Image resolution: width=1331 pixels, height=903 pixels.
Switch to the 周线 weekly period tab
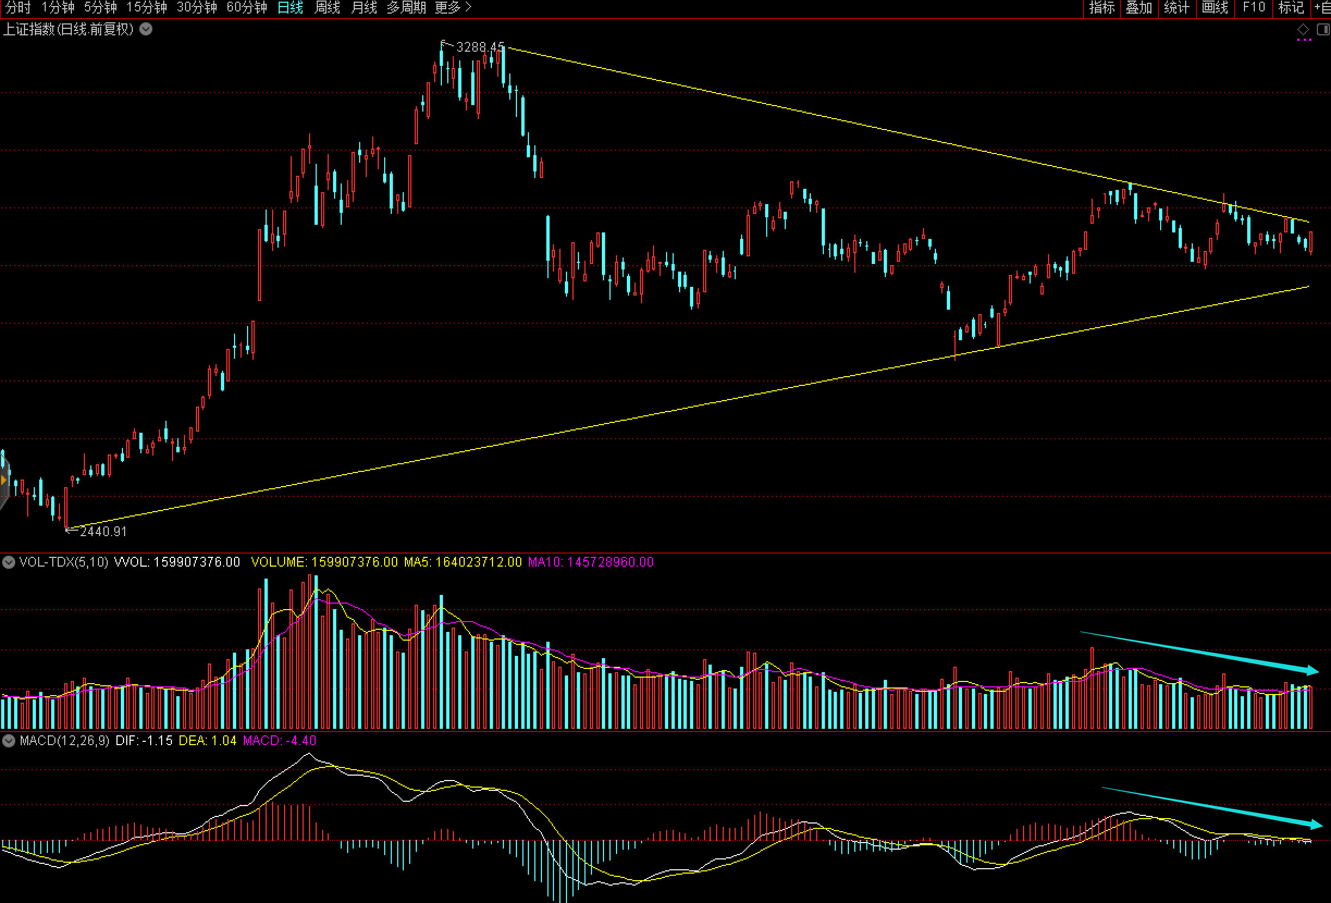pos(327,8)
